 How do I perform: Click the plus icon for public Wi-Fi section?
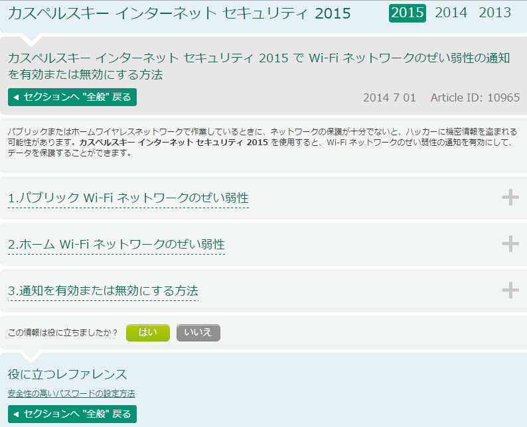point(510,198)
